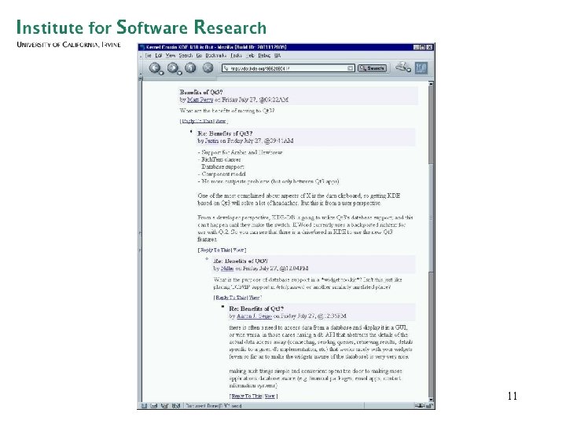Image resolution: width=566 pixels, height=424 pixels.
Task: Click View under Justin's reply
Action: [x=239, y=250]
